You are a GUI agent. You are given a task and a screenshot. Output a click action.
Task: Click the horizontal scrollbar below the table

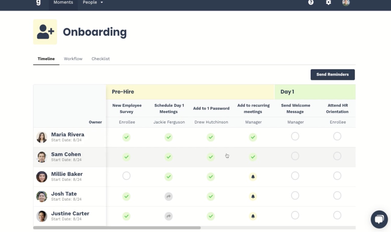117,228
